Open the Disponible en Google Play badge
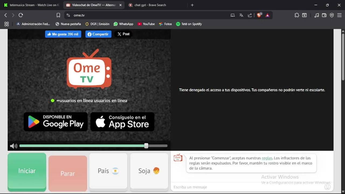This screenshot has width=345, height=194. coord(56,122)
